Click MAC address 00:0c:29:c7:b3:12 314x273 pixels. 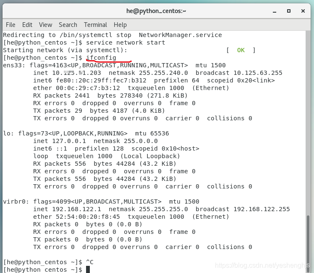click(88, 88)
